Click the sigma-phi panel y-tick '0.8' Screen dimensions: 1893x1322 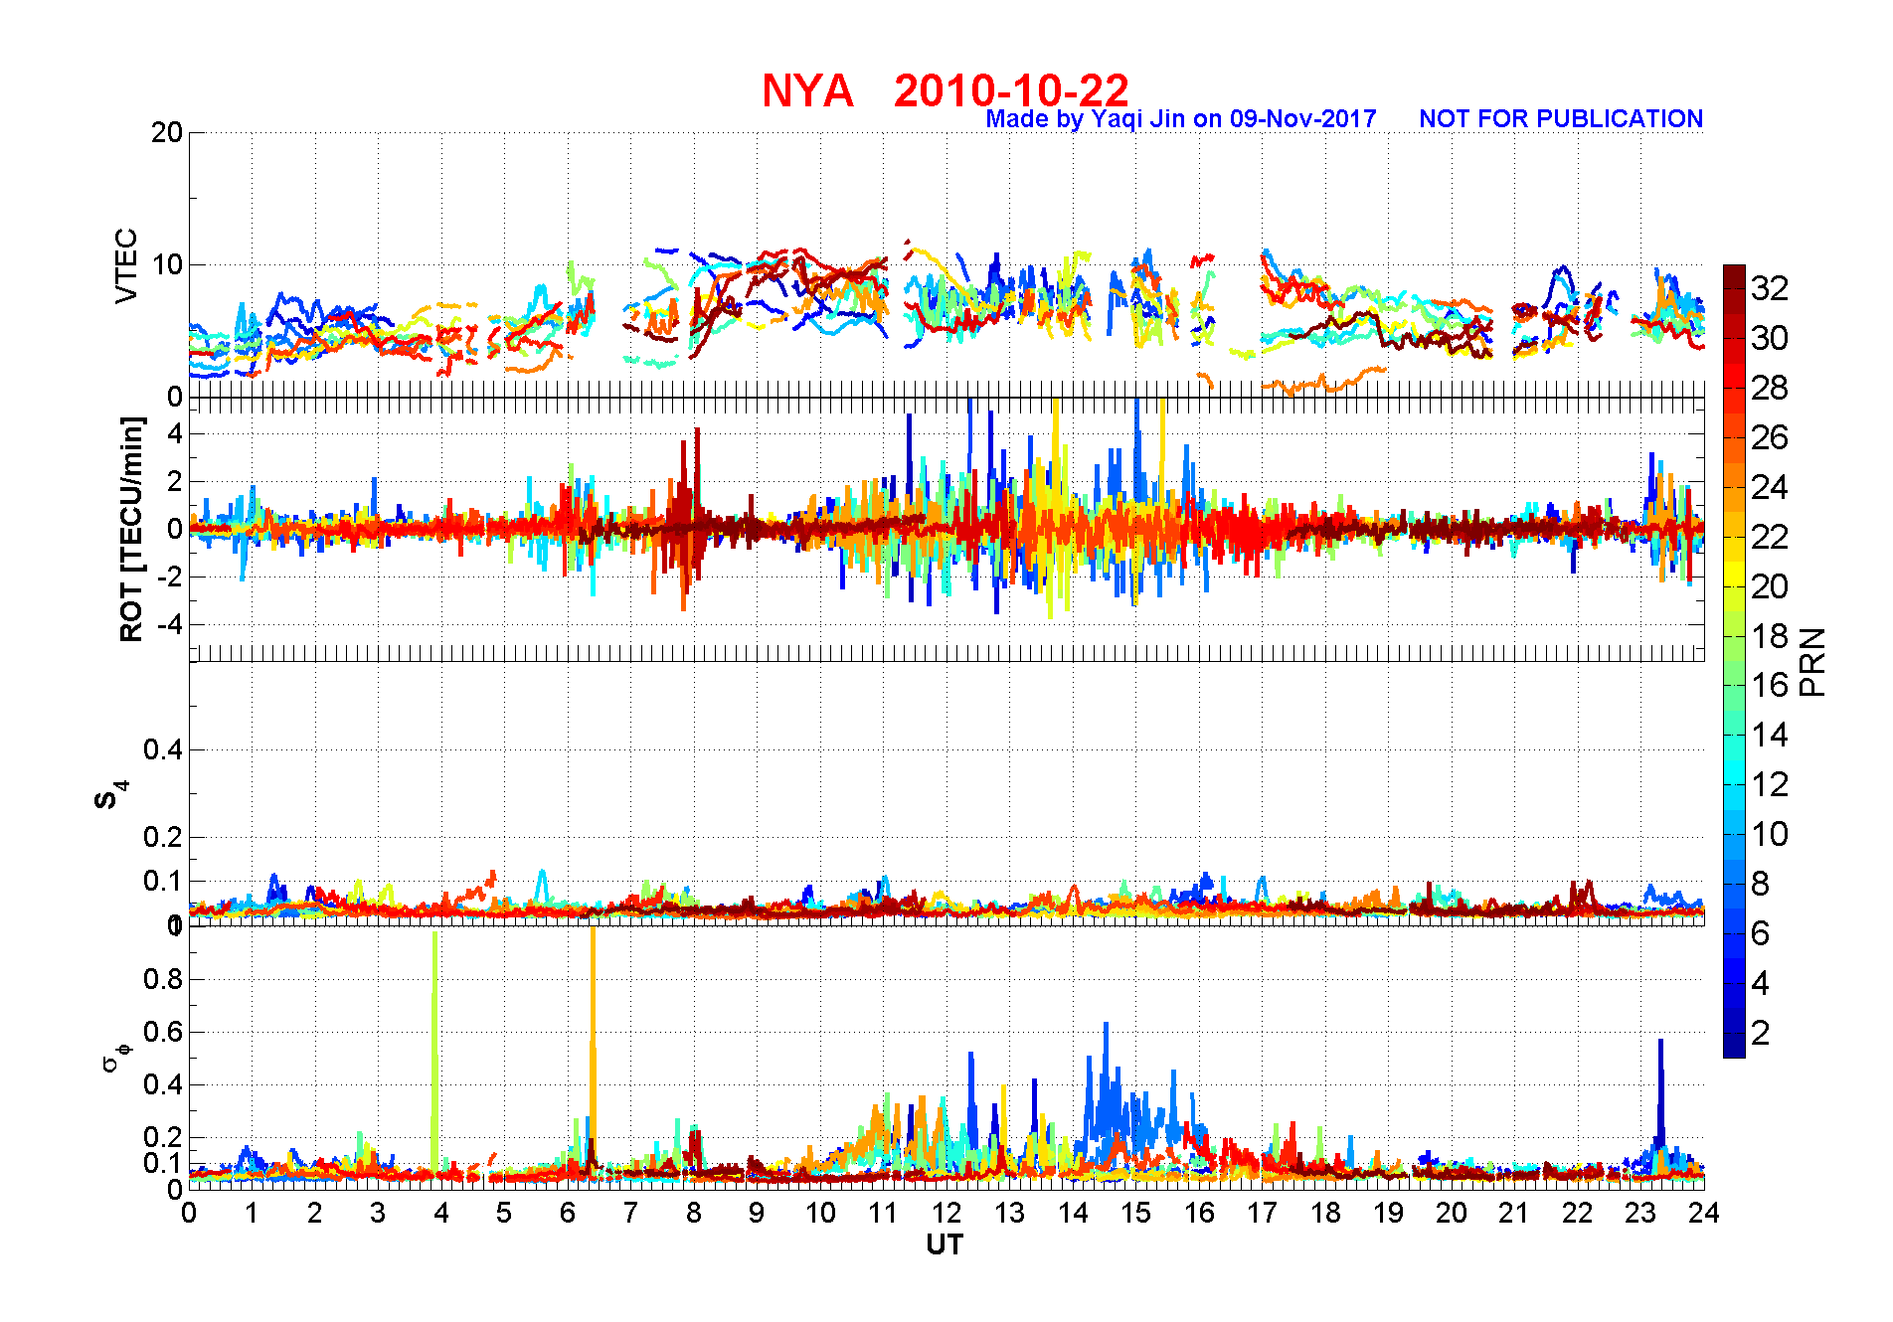pyautogui.click(x=163, y=979)
